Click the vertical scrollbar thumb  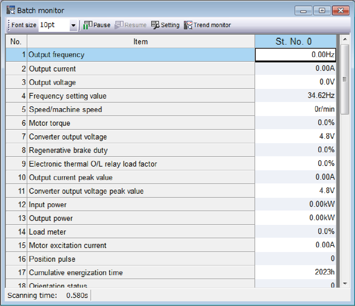[x=344, y=80]
